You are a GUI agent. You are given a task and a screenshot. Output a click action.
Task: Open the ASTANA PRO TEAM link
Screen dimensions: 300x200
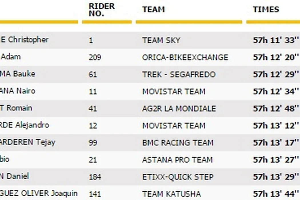click(177, 160)
